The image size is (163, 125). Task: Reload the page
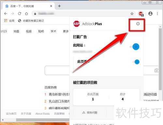(20, 14)
